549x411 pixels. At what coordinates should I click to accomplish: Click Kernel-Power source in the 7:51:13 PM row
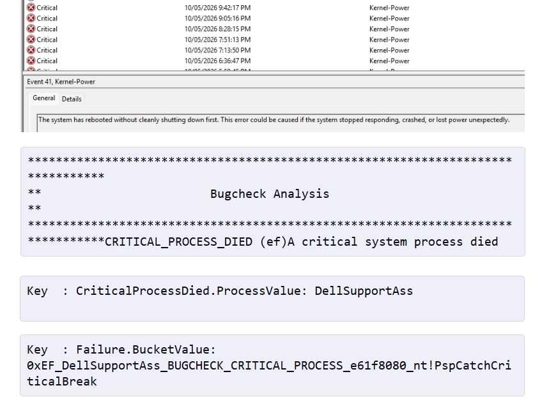pyautogui.click(x=389, y=40)
